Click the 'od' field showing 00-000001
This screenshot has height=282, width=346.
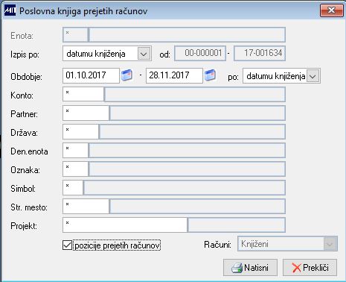pos(200,53)
